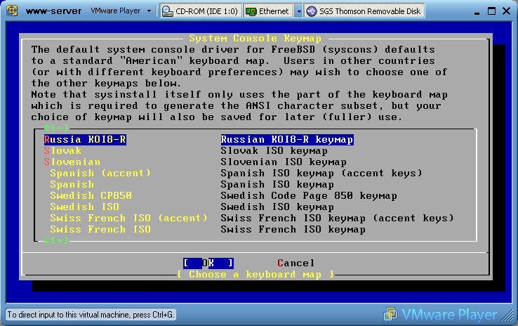518x326 pixels.
Task: Click the 'Slovak ISO keymap' description
Action: (274, 151)
